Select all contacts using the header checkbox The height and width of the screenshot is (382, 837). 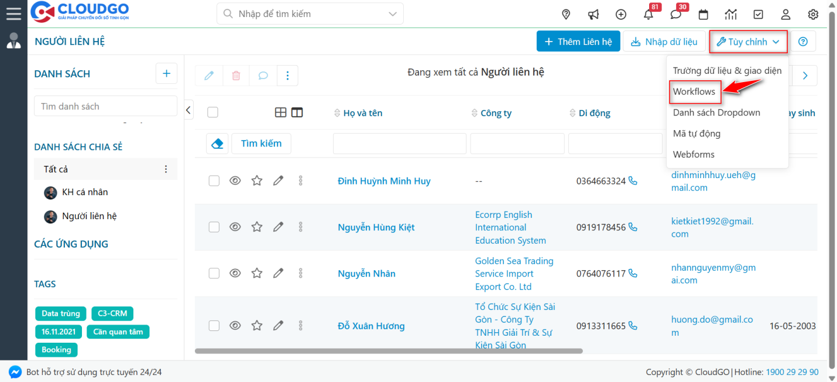click(212, 112)
